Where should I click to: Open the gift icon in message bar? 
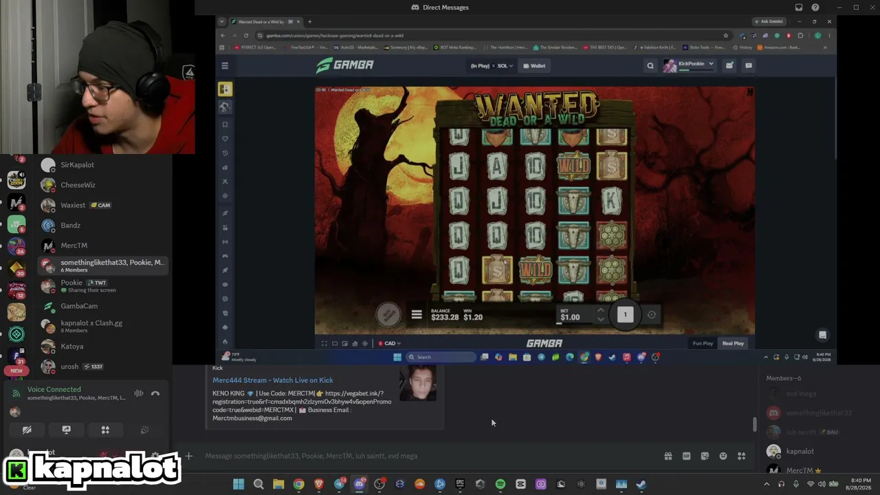[x=668, y=456]
